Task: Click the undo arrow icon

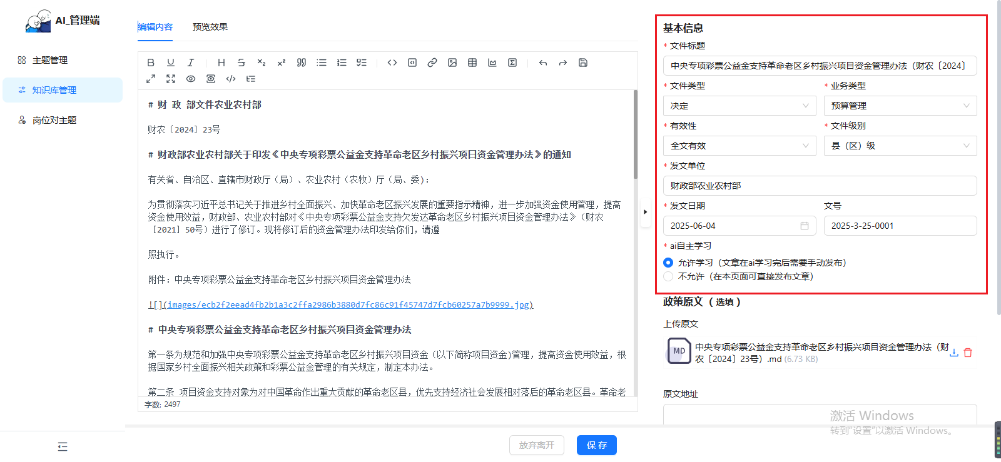Action: (543, 63)
